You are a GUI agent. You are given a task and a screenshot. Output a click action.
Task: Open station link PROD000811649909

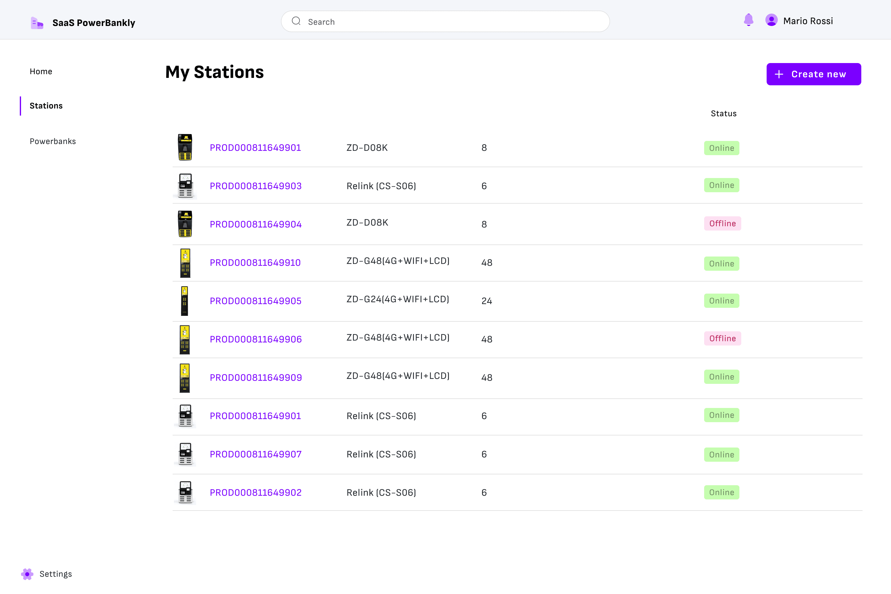[x=256, y=377]
